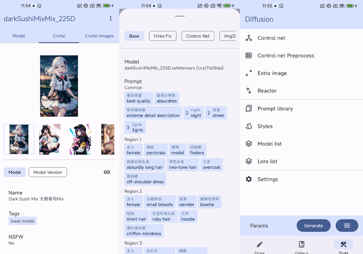This screenshot has height=254, width=363.
Task: Click the Params button
Action: (259, 226)
